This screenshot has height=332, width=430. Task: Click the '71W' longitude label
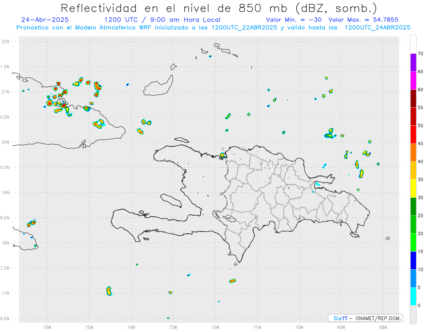point(257,327)
